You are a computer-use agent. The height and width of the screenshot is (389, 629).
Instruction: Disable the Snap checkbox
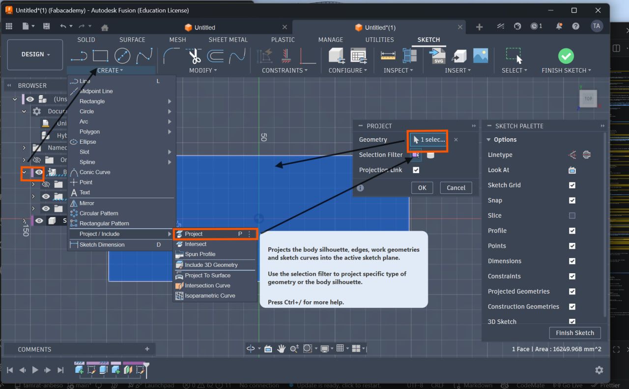[x=572, y=201]
